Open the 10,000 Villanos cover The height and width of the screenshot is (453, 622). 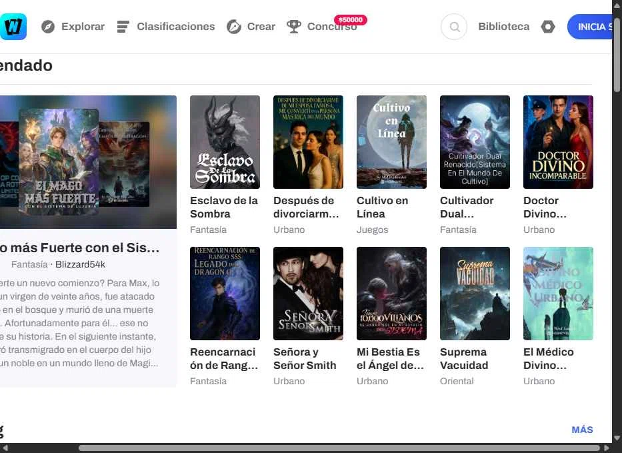point(391,294)
